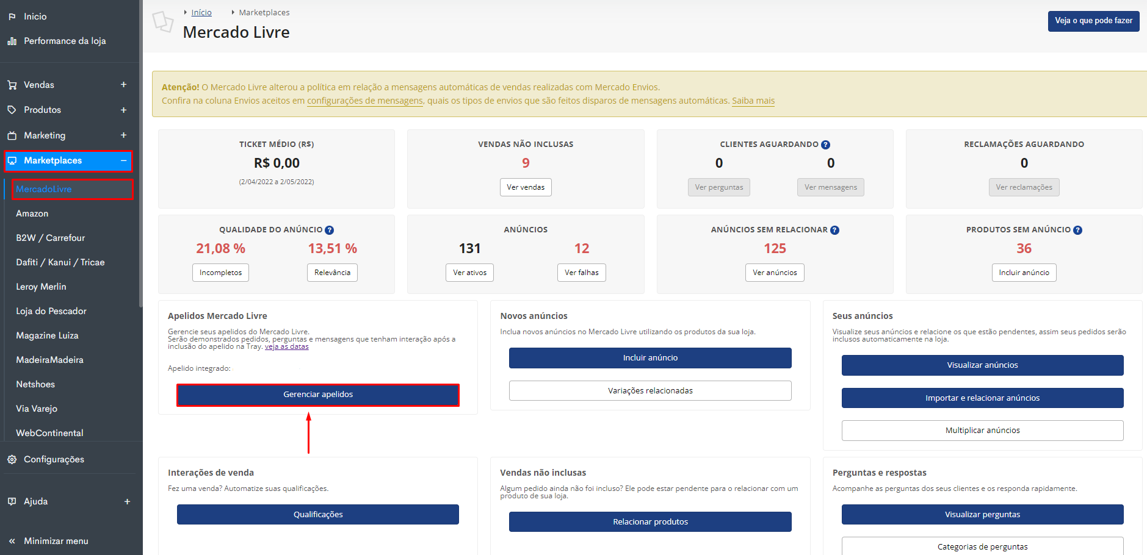Open MadeiraMadeira marketplace
The width and height of the screenshot is (1147, 555).
[50, 360]
